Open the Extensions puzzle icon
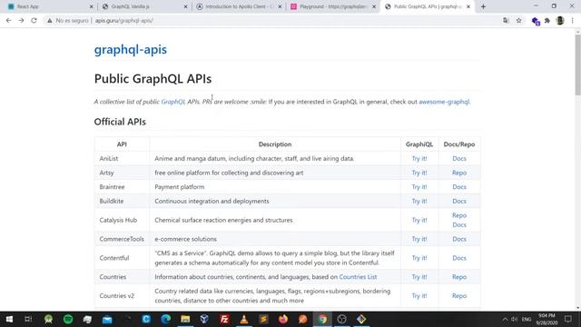The image size is (581, 327). coord(547,21)
